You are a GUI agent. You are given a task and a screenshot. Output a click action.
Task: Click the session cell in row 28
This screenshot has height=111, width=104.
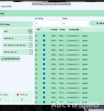[54, 41]
